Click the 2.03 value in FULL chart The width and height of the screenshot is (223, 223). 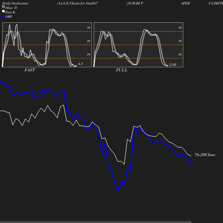click(173, 65)
